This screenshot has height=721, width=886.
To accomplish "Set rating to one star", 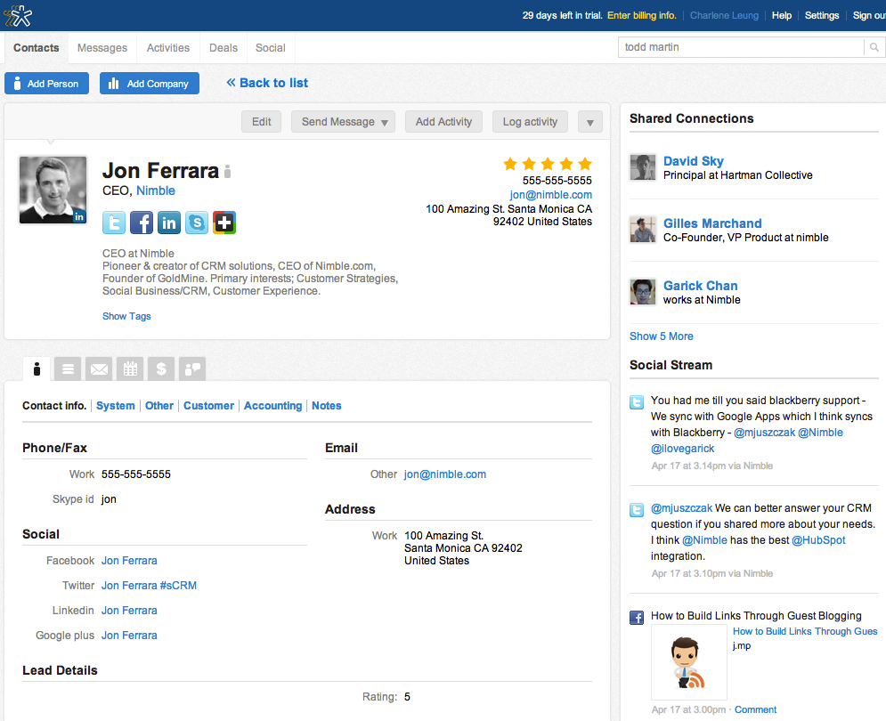I will point(510,164).
